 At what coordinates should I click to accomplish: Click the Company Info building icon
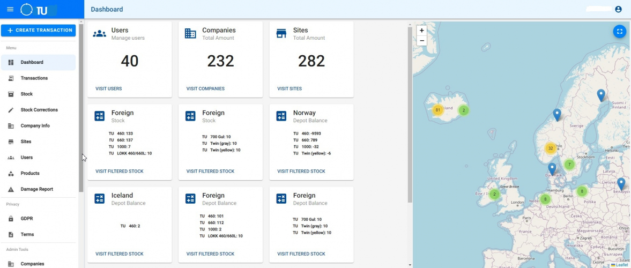click(11, 126)
